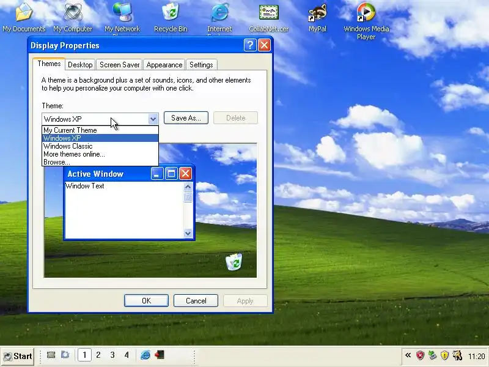Choose More themes online... option

click(x=100, y=154)
